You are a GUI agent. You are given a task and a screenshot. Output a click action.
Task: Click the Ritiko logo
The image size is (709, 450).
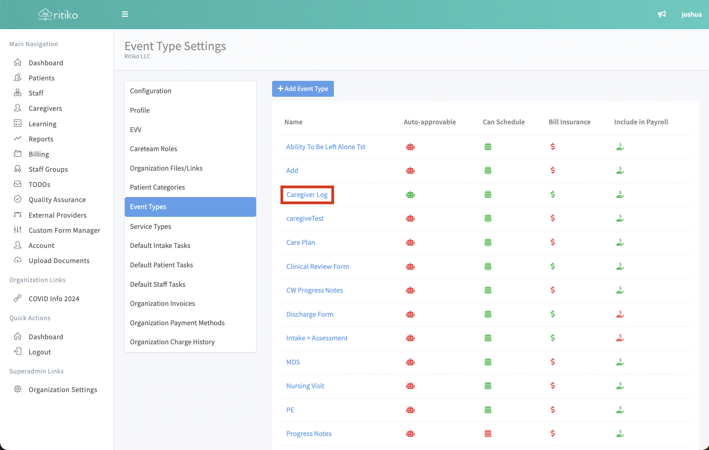58,15
